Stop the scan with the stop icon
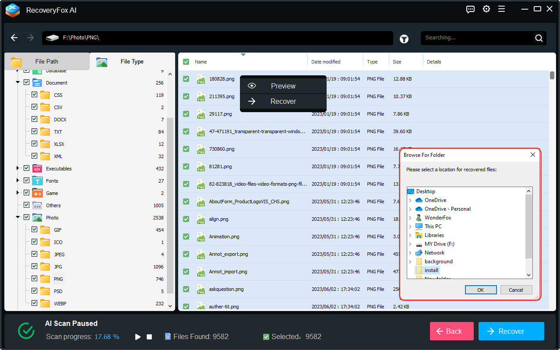The image size is (560, 350). [x=149, y=337]
